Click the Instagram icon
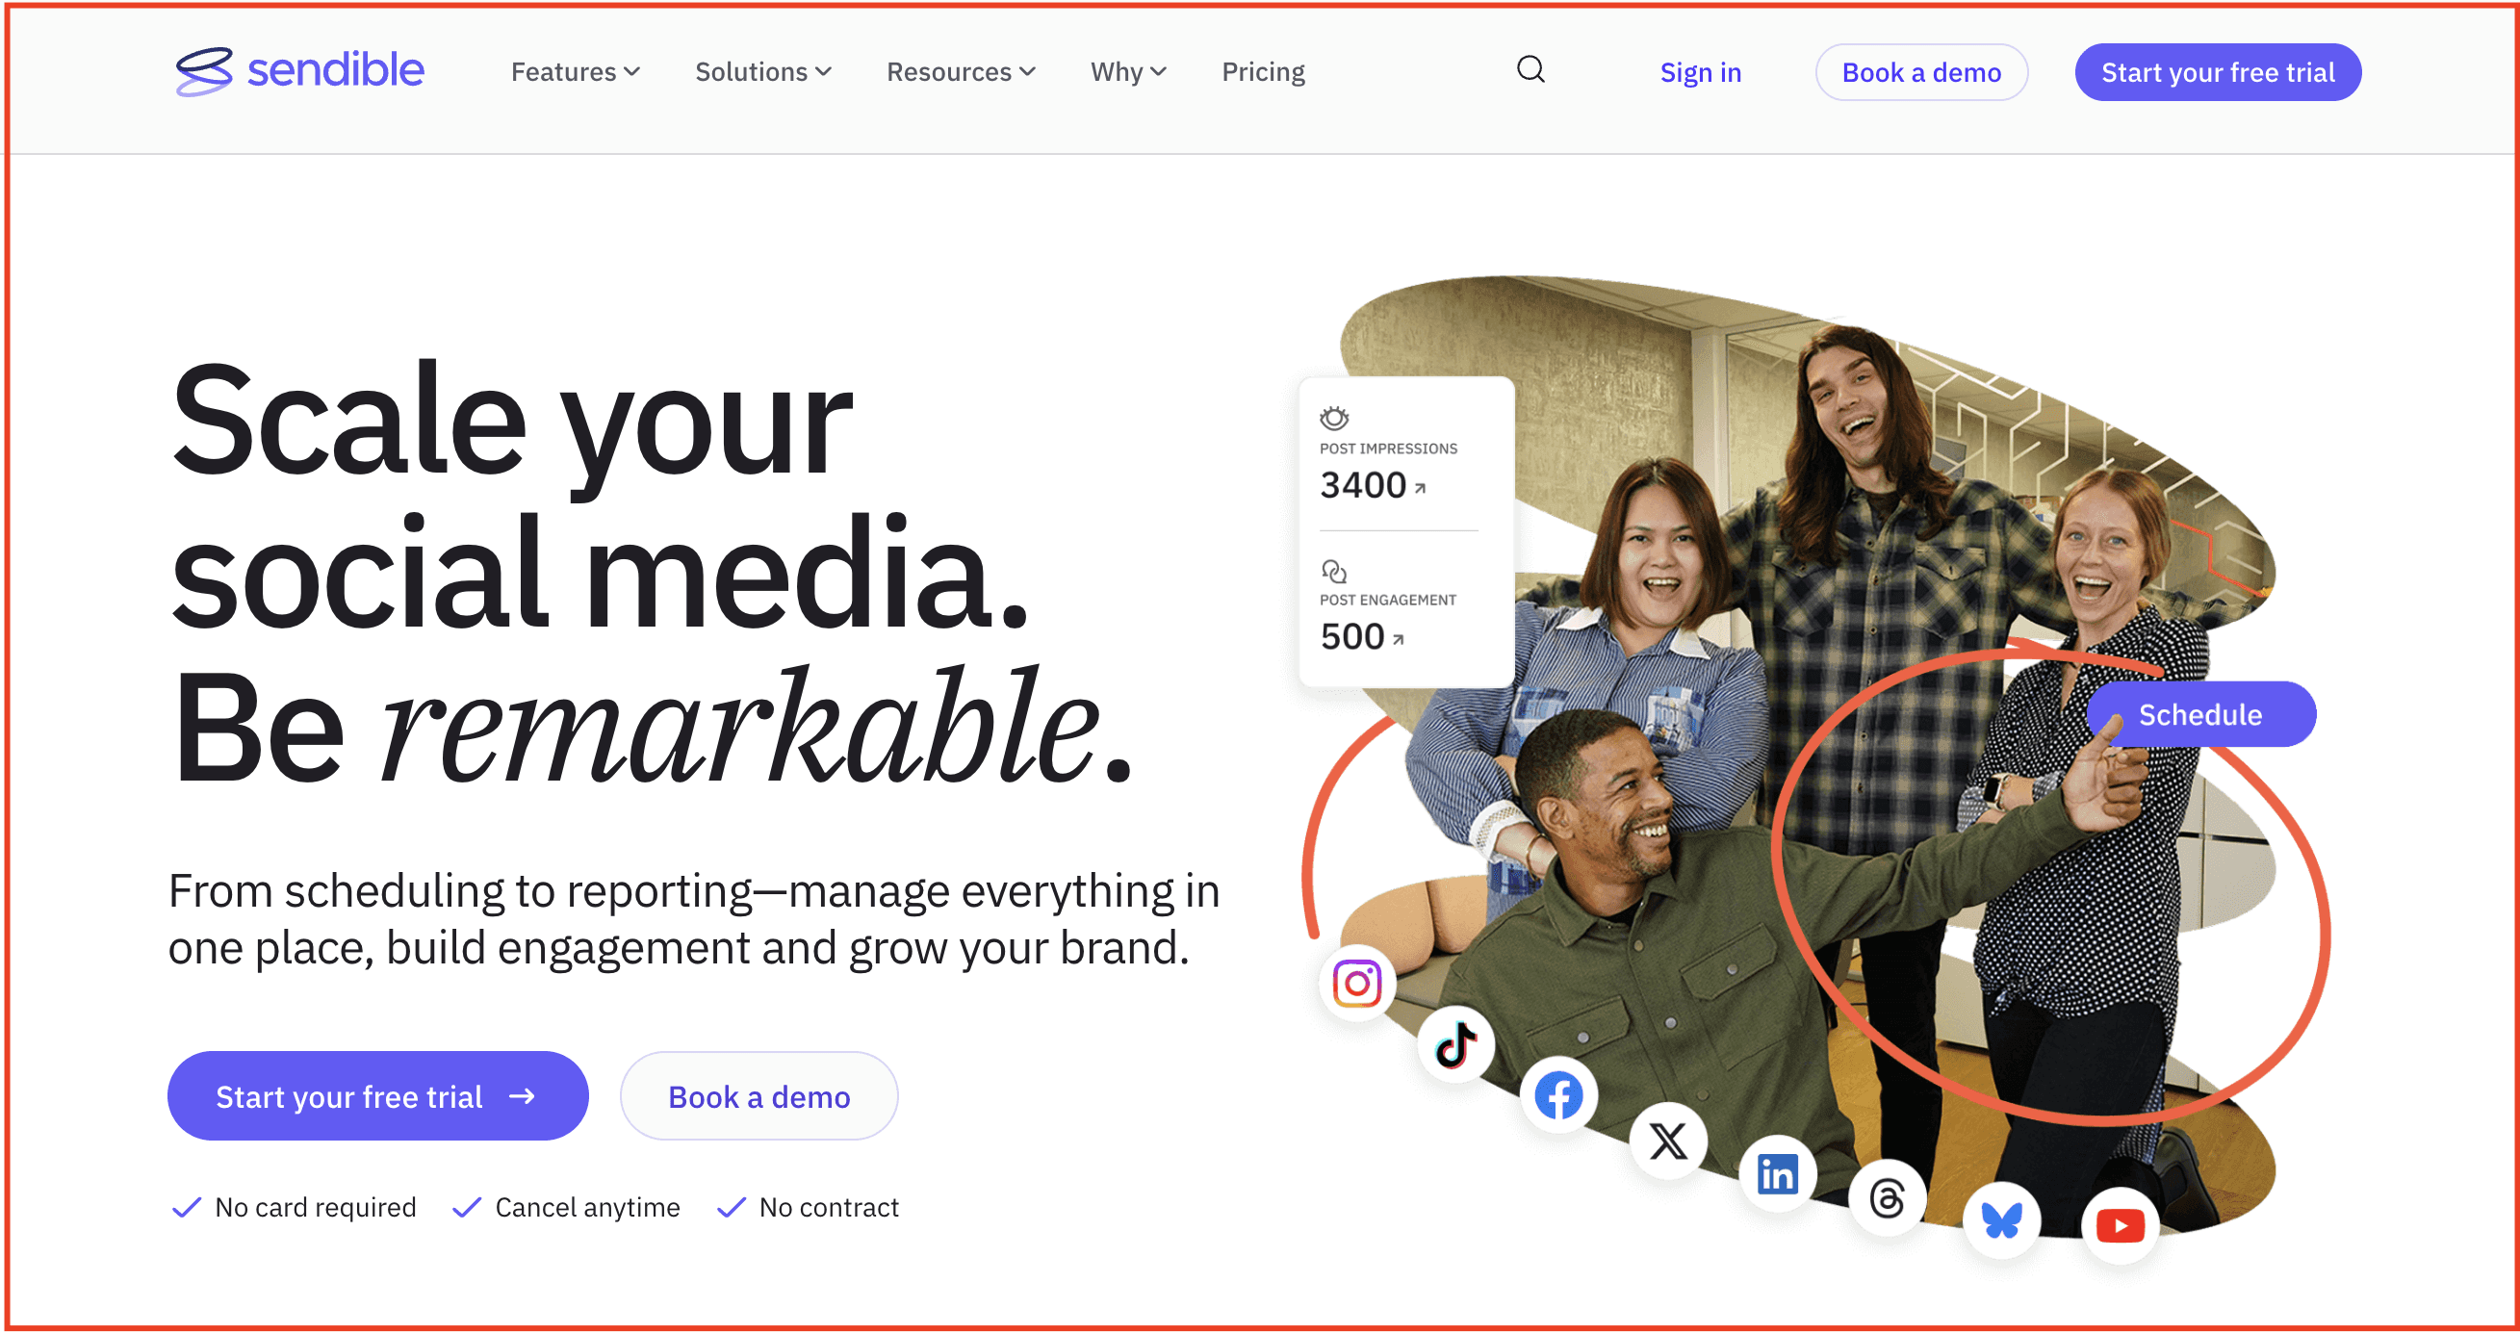 click(1357, 983)
